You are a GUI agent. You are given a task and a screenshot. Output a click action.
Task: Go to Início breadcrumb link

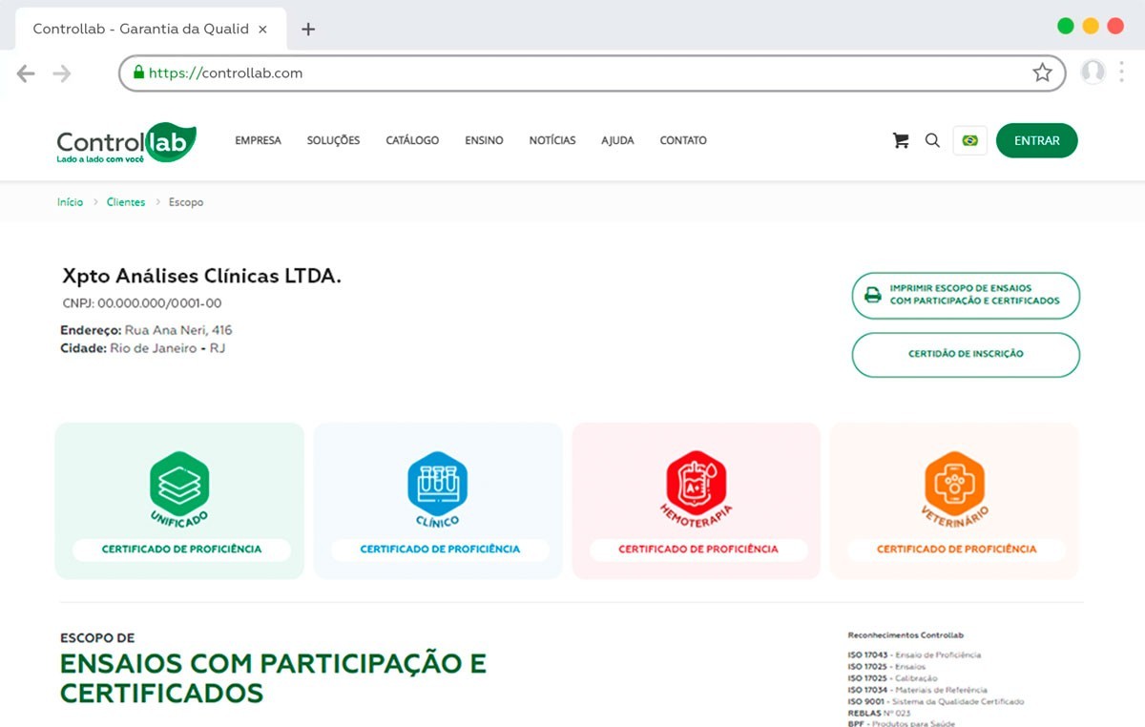pos(70,202)
